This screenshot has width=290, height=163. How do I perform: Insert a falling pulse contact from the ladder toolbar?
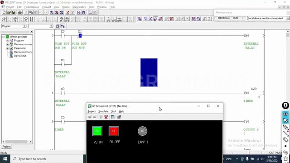pos(68,19)
